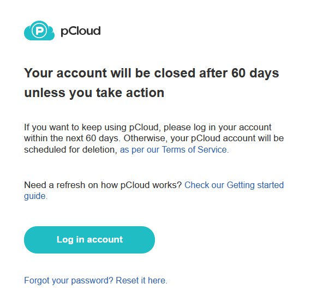The height and width of the screenshot is (296, 311).
Task: Click the text 'If you want to keep using pCloud'
Action: pos(91,127)
